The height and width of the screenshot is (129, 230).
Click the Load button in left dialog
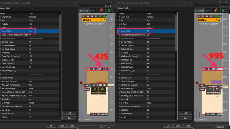(69, 113)
